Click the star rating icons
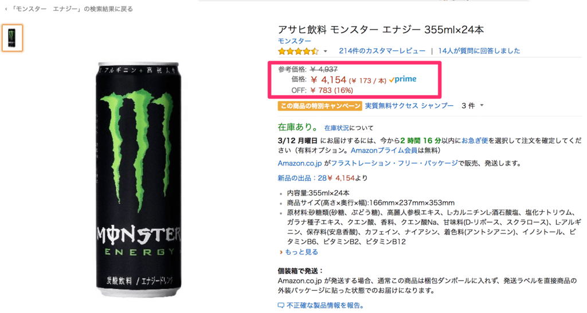The image size is (587, 313). pos(298,51)
